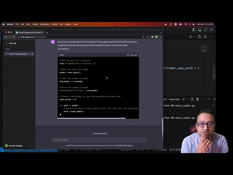Start a New chat in ChatGPT sidebar
233x175 pixels.
tap(19, 43)
